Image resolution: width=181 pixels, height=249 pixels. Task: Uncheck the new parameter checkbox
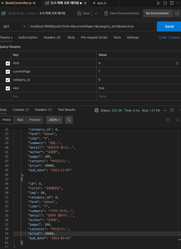tap(8, 88)
